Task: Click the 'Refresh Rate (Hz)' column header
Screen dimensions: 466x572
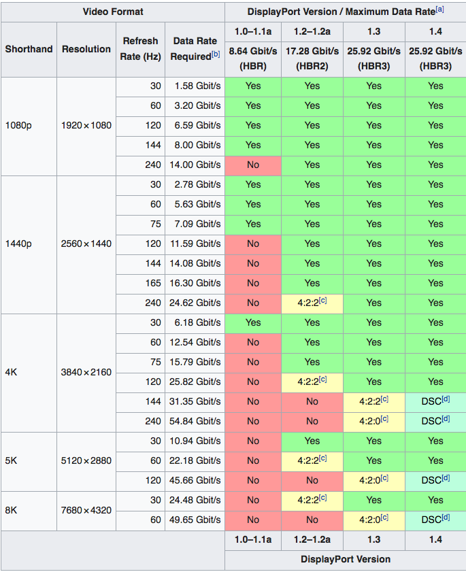Action: pos(141,49)
